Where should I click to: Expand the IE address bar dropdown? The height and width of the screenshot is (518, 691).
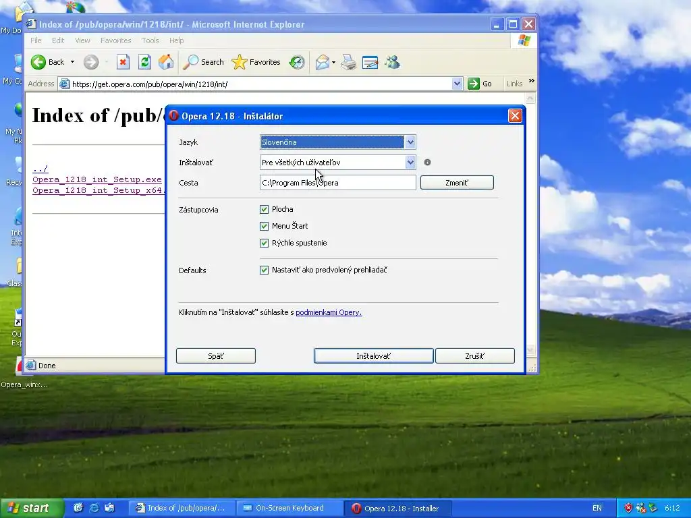click(x=457, y=84)
